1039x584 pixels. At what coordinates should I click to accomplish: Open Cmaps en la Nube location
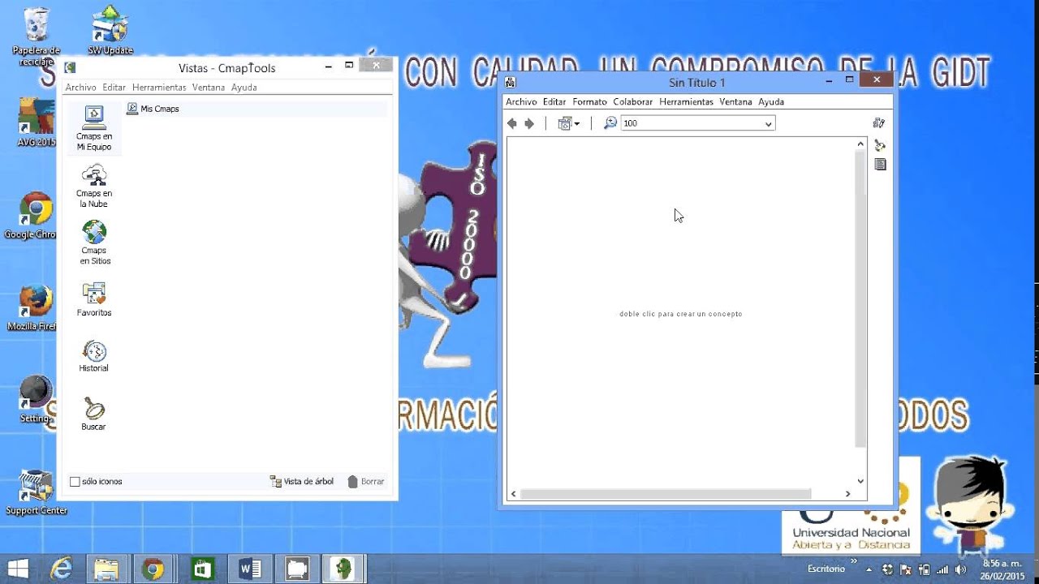click(94, 186)
